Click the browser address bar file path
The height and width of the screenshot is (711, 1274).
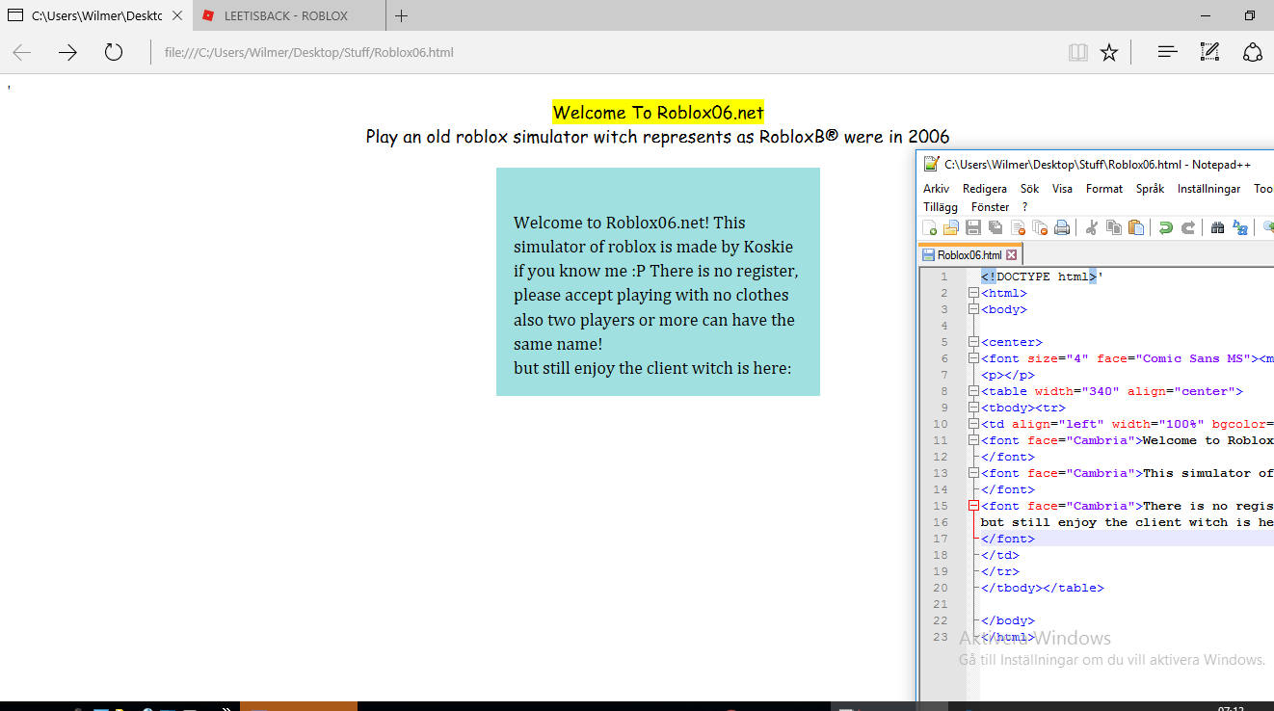pyautogui.click(x=308, y=52)
